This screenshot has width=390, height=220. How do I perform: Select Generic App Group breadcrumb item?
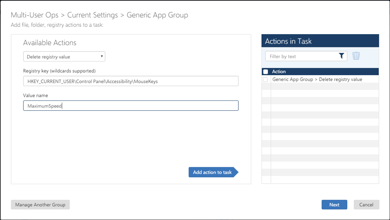click(157, 15)
